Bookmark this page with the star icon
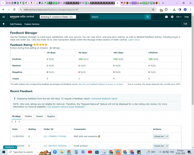 coord(153,10)
